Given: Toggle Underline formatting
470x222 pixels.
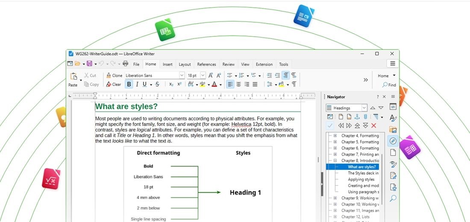Looking at the screenshot, I should (x=145, y=85).
